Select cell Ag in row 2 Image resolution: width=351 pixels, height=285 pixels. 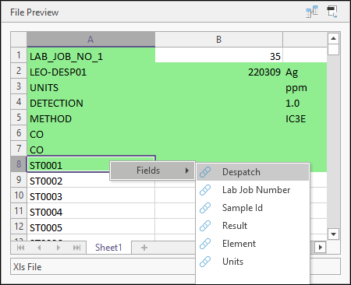point(305,72)
